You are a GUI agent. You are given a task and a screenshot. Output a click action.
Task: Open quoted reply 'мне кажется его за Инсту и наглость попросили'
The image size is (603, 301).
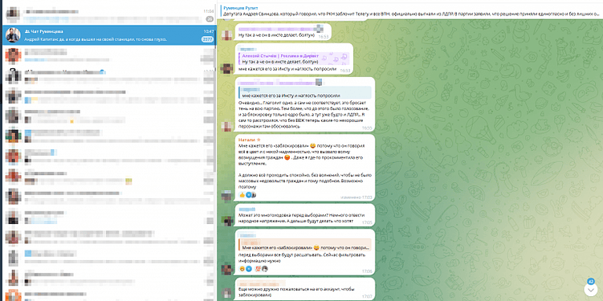pyautogui.click(x=305, y=92)
